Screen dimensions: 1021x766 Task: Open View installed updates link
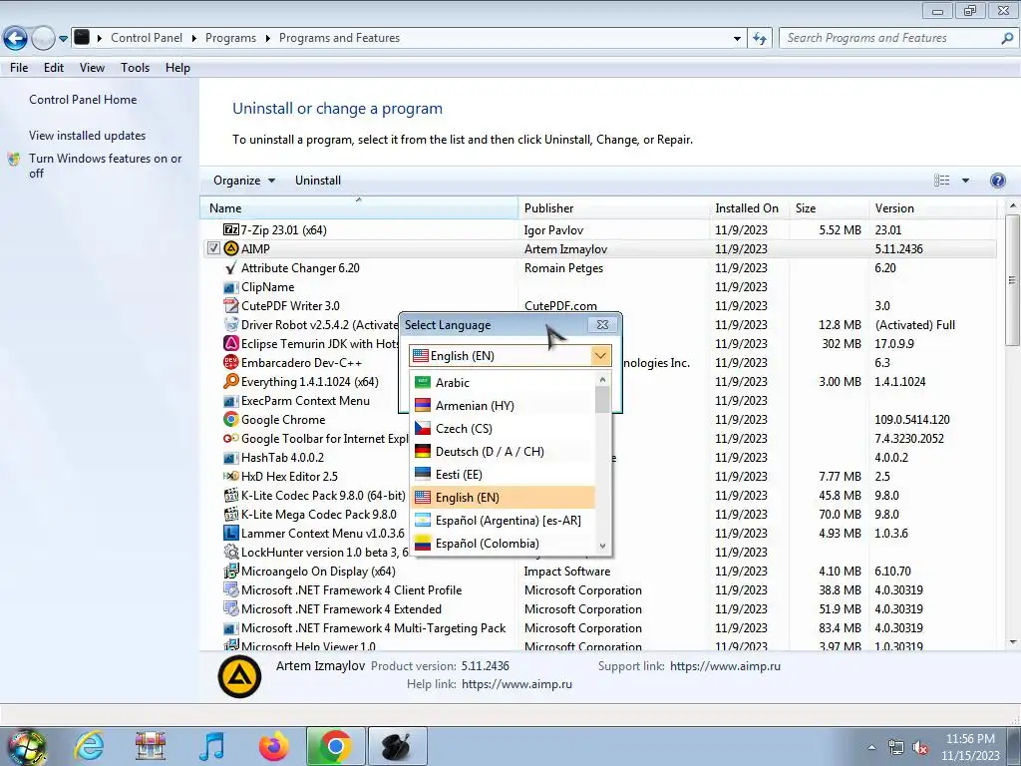coord(88,136)
